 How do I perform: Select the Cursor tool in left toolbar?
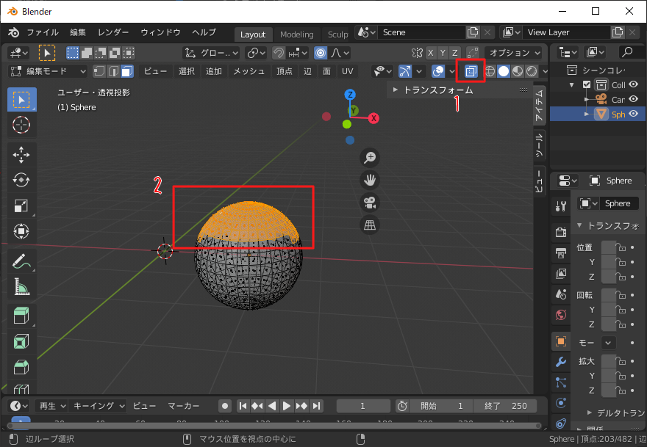[x=21, y=125]
